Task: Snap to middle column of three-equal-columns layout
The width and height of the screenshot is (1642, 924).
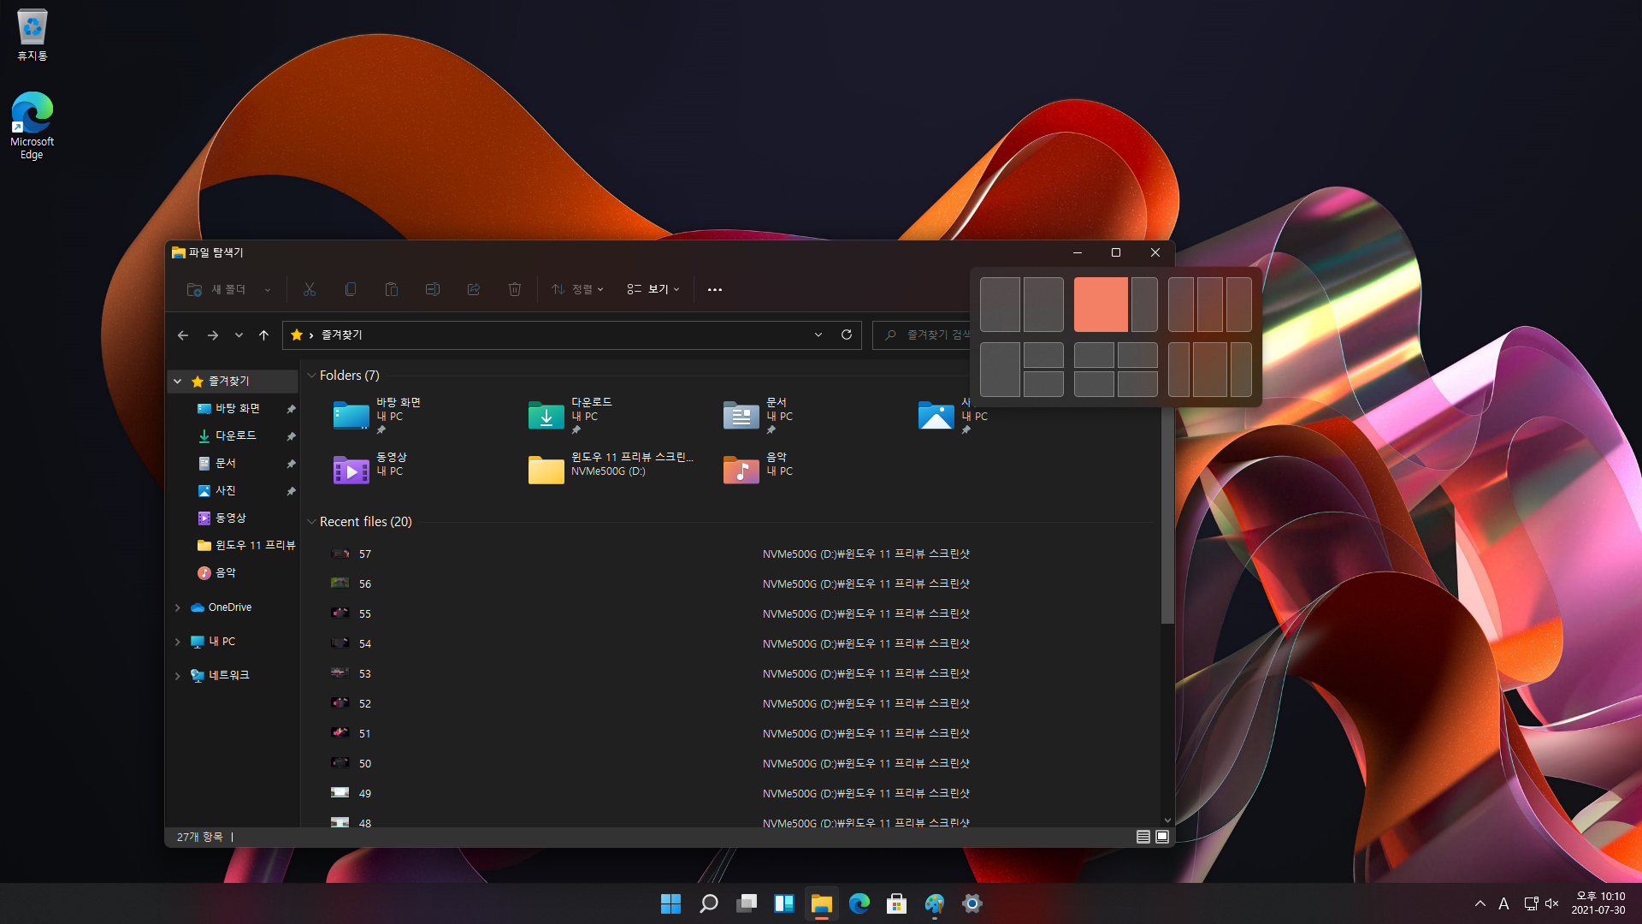Action: (1209, 305)
